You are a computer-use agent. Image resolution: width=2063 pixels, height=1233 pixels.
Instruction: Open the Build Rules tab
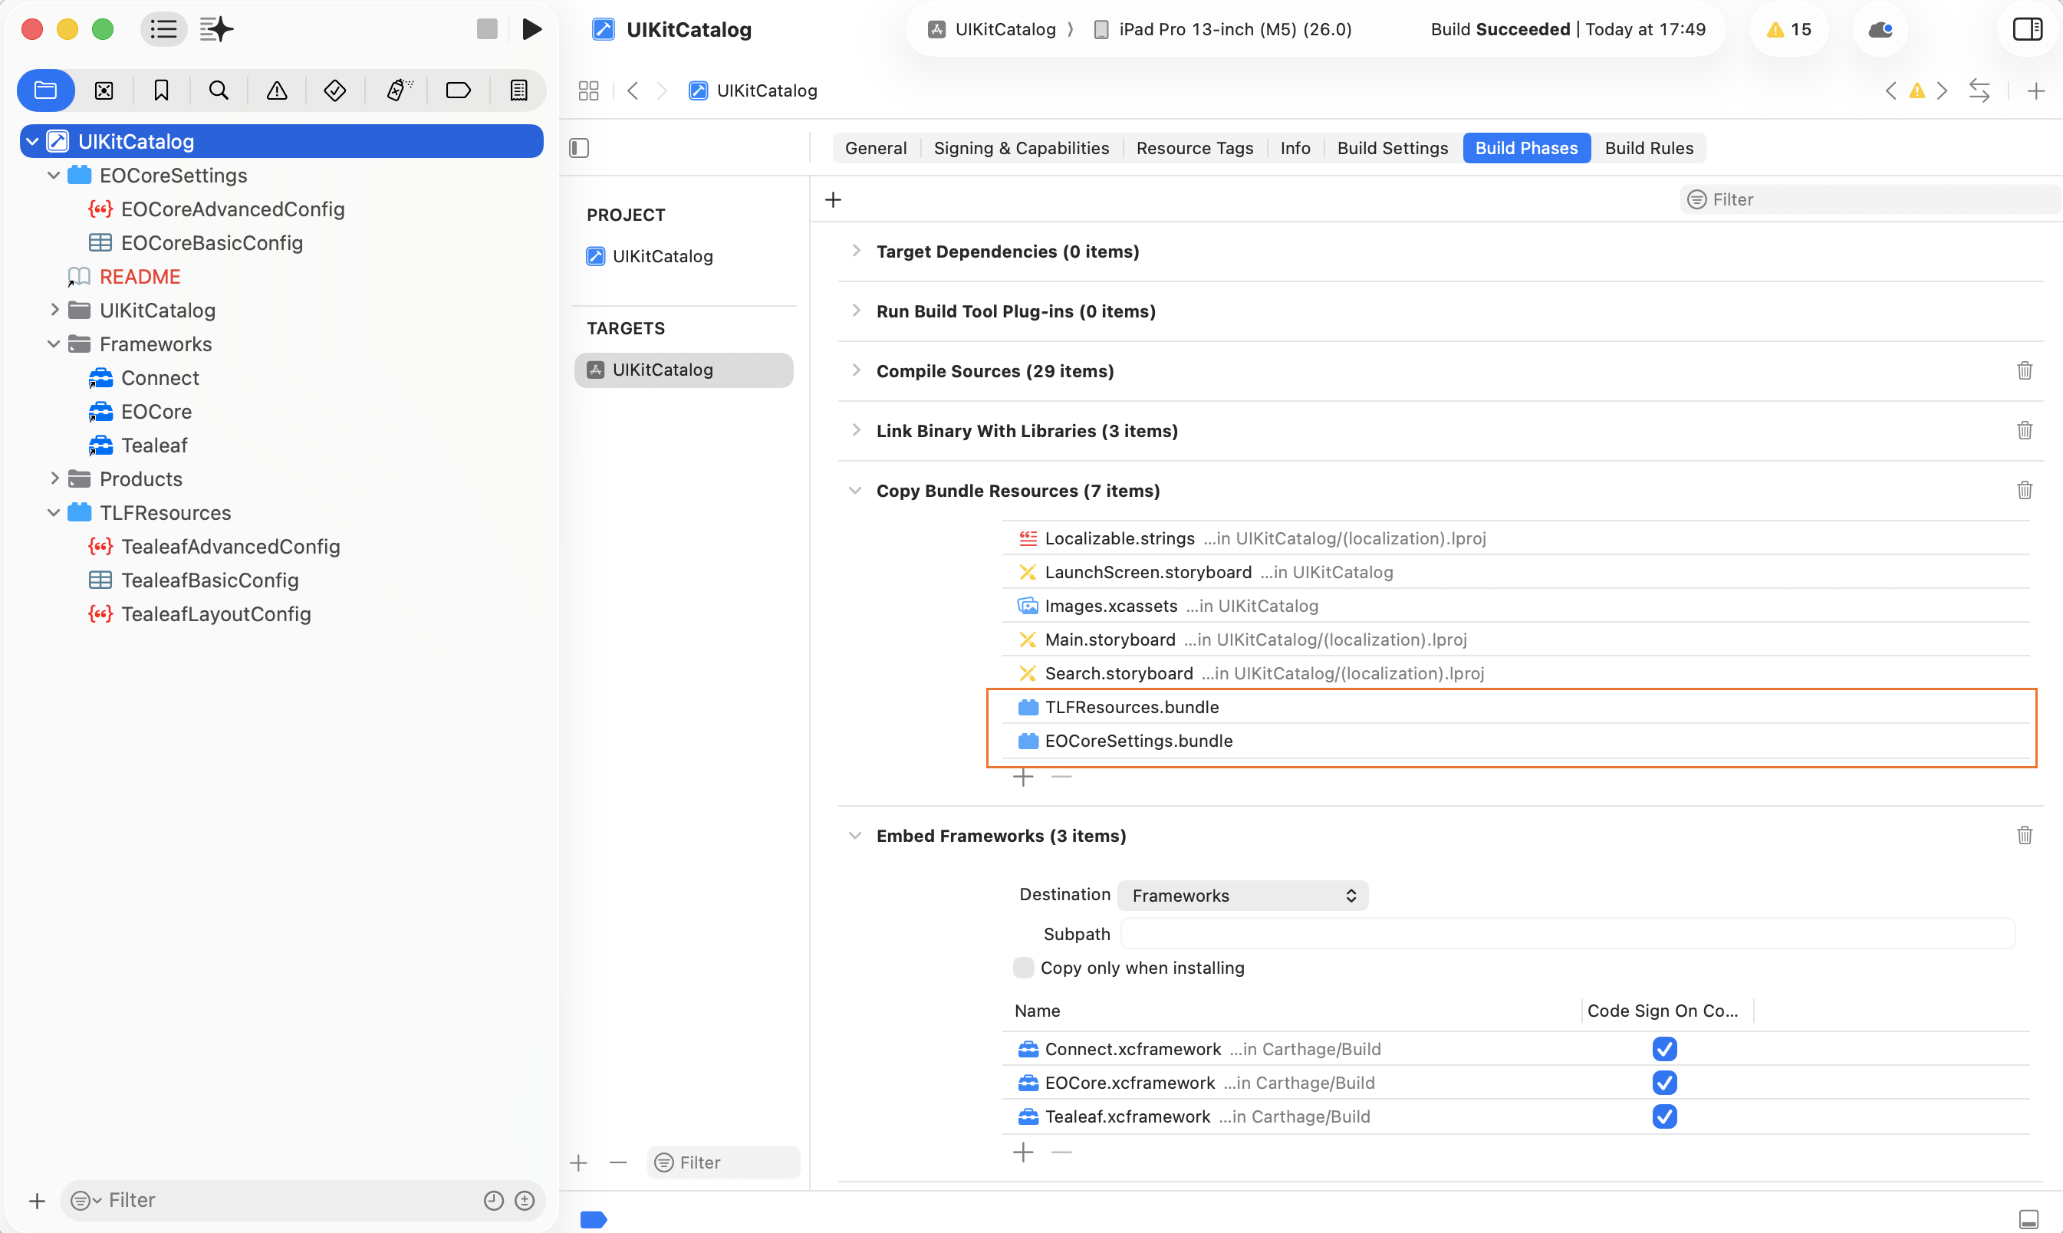pos(1649,148)
